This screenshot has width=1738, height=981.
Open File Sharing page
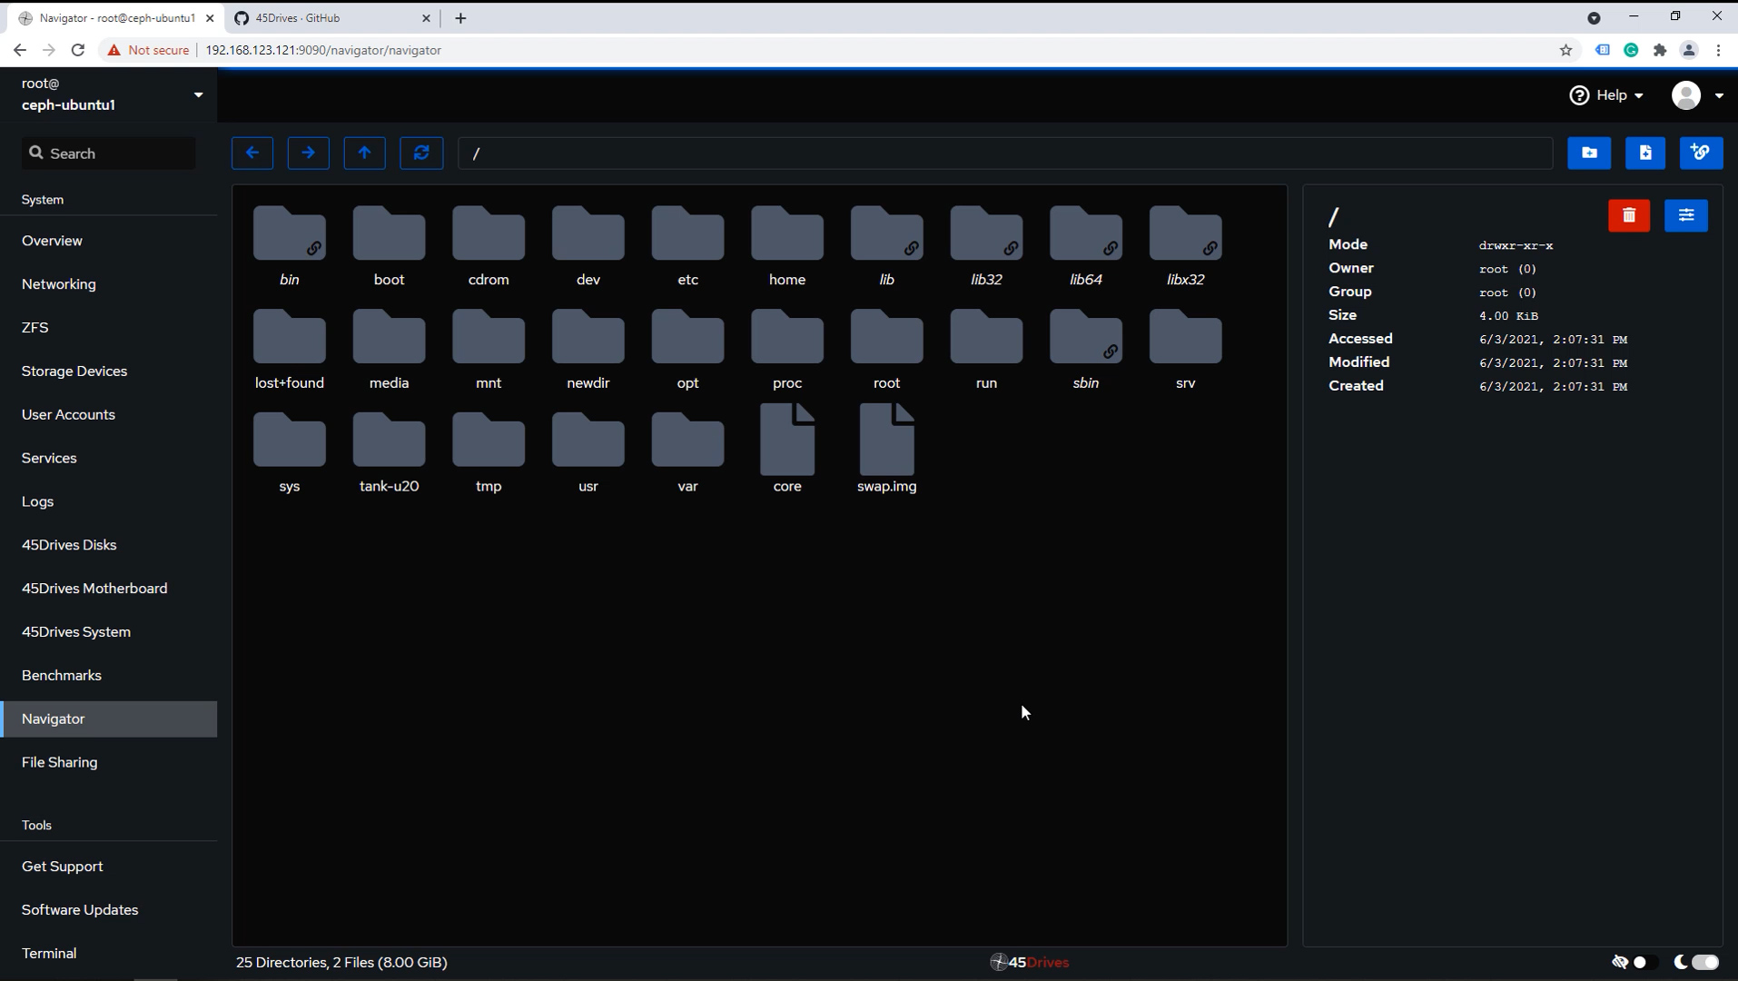pos(109,763)
